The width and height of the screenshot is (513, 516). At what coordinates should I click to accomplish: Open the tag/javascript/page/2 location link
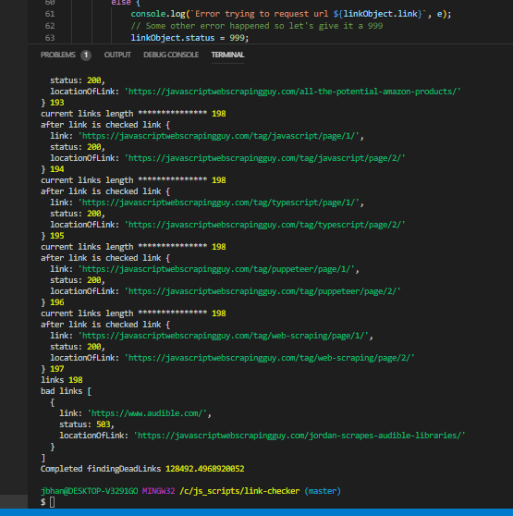pos(264,158)
